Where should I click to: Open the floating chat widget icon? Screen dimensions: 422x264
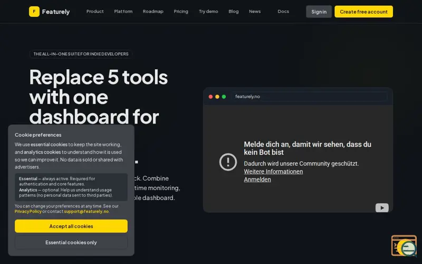[404, 246]
